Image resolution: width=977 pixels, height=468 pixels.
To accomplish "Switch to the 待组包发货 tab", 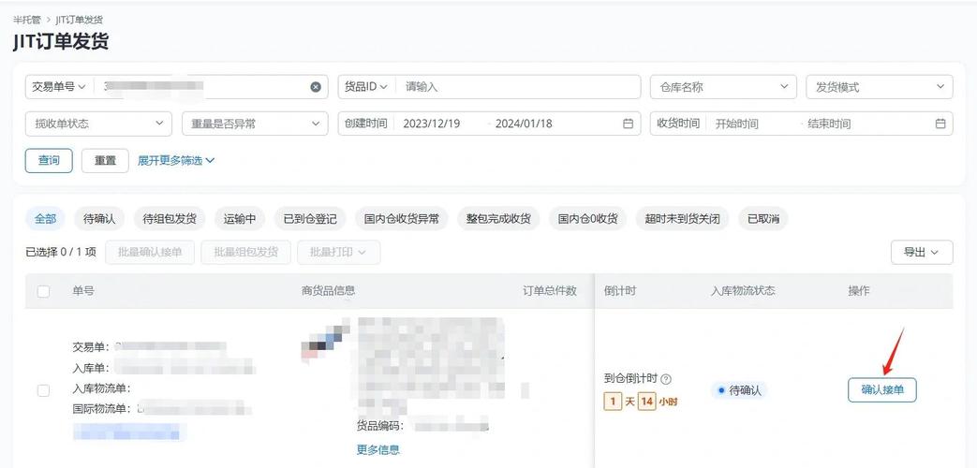I will (170, 219).
